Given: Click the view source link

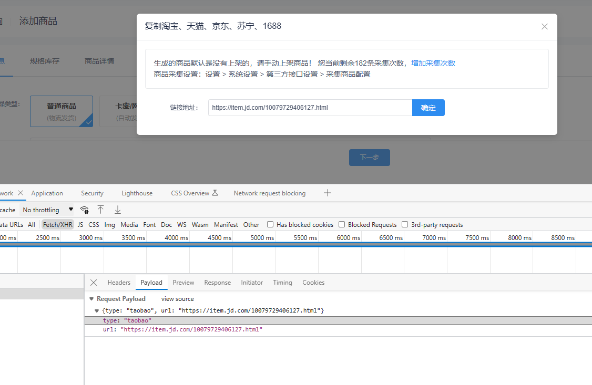Looking at the screenshot, I should (178, 299).
